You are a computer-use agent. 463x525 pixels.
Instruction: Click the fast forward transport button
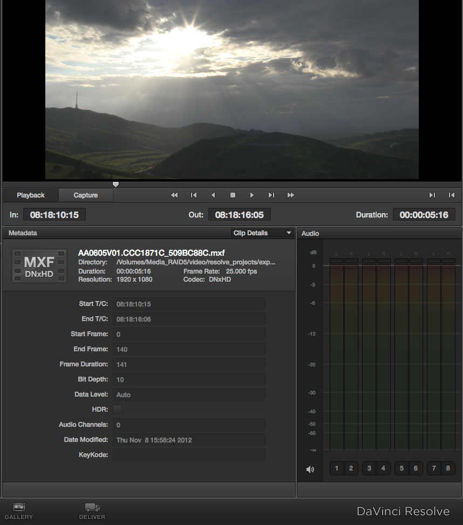click(291, 195)
